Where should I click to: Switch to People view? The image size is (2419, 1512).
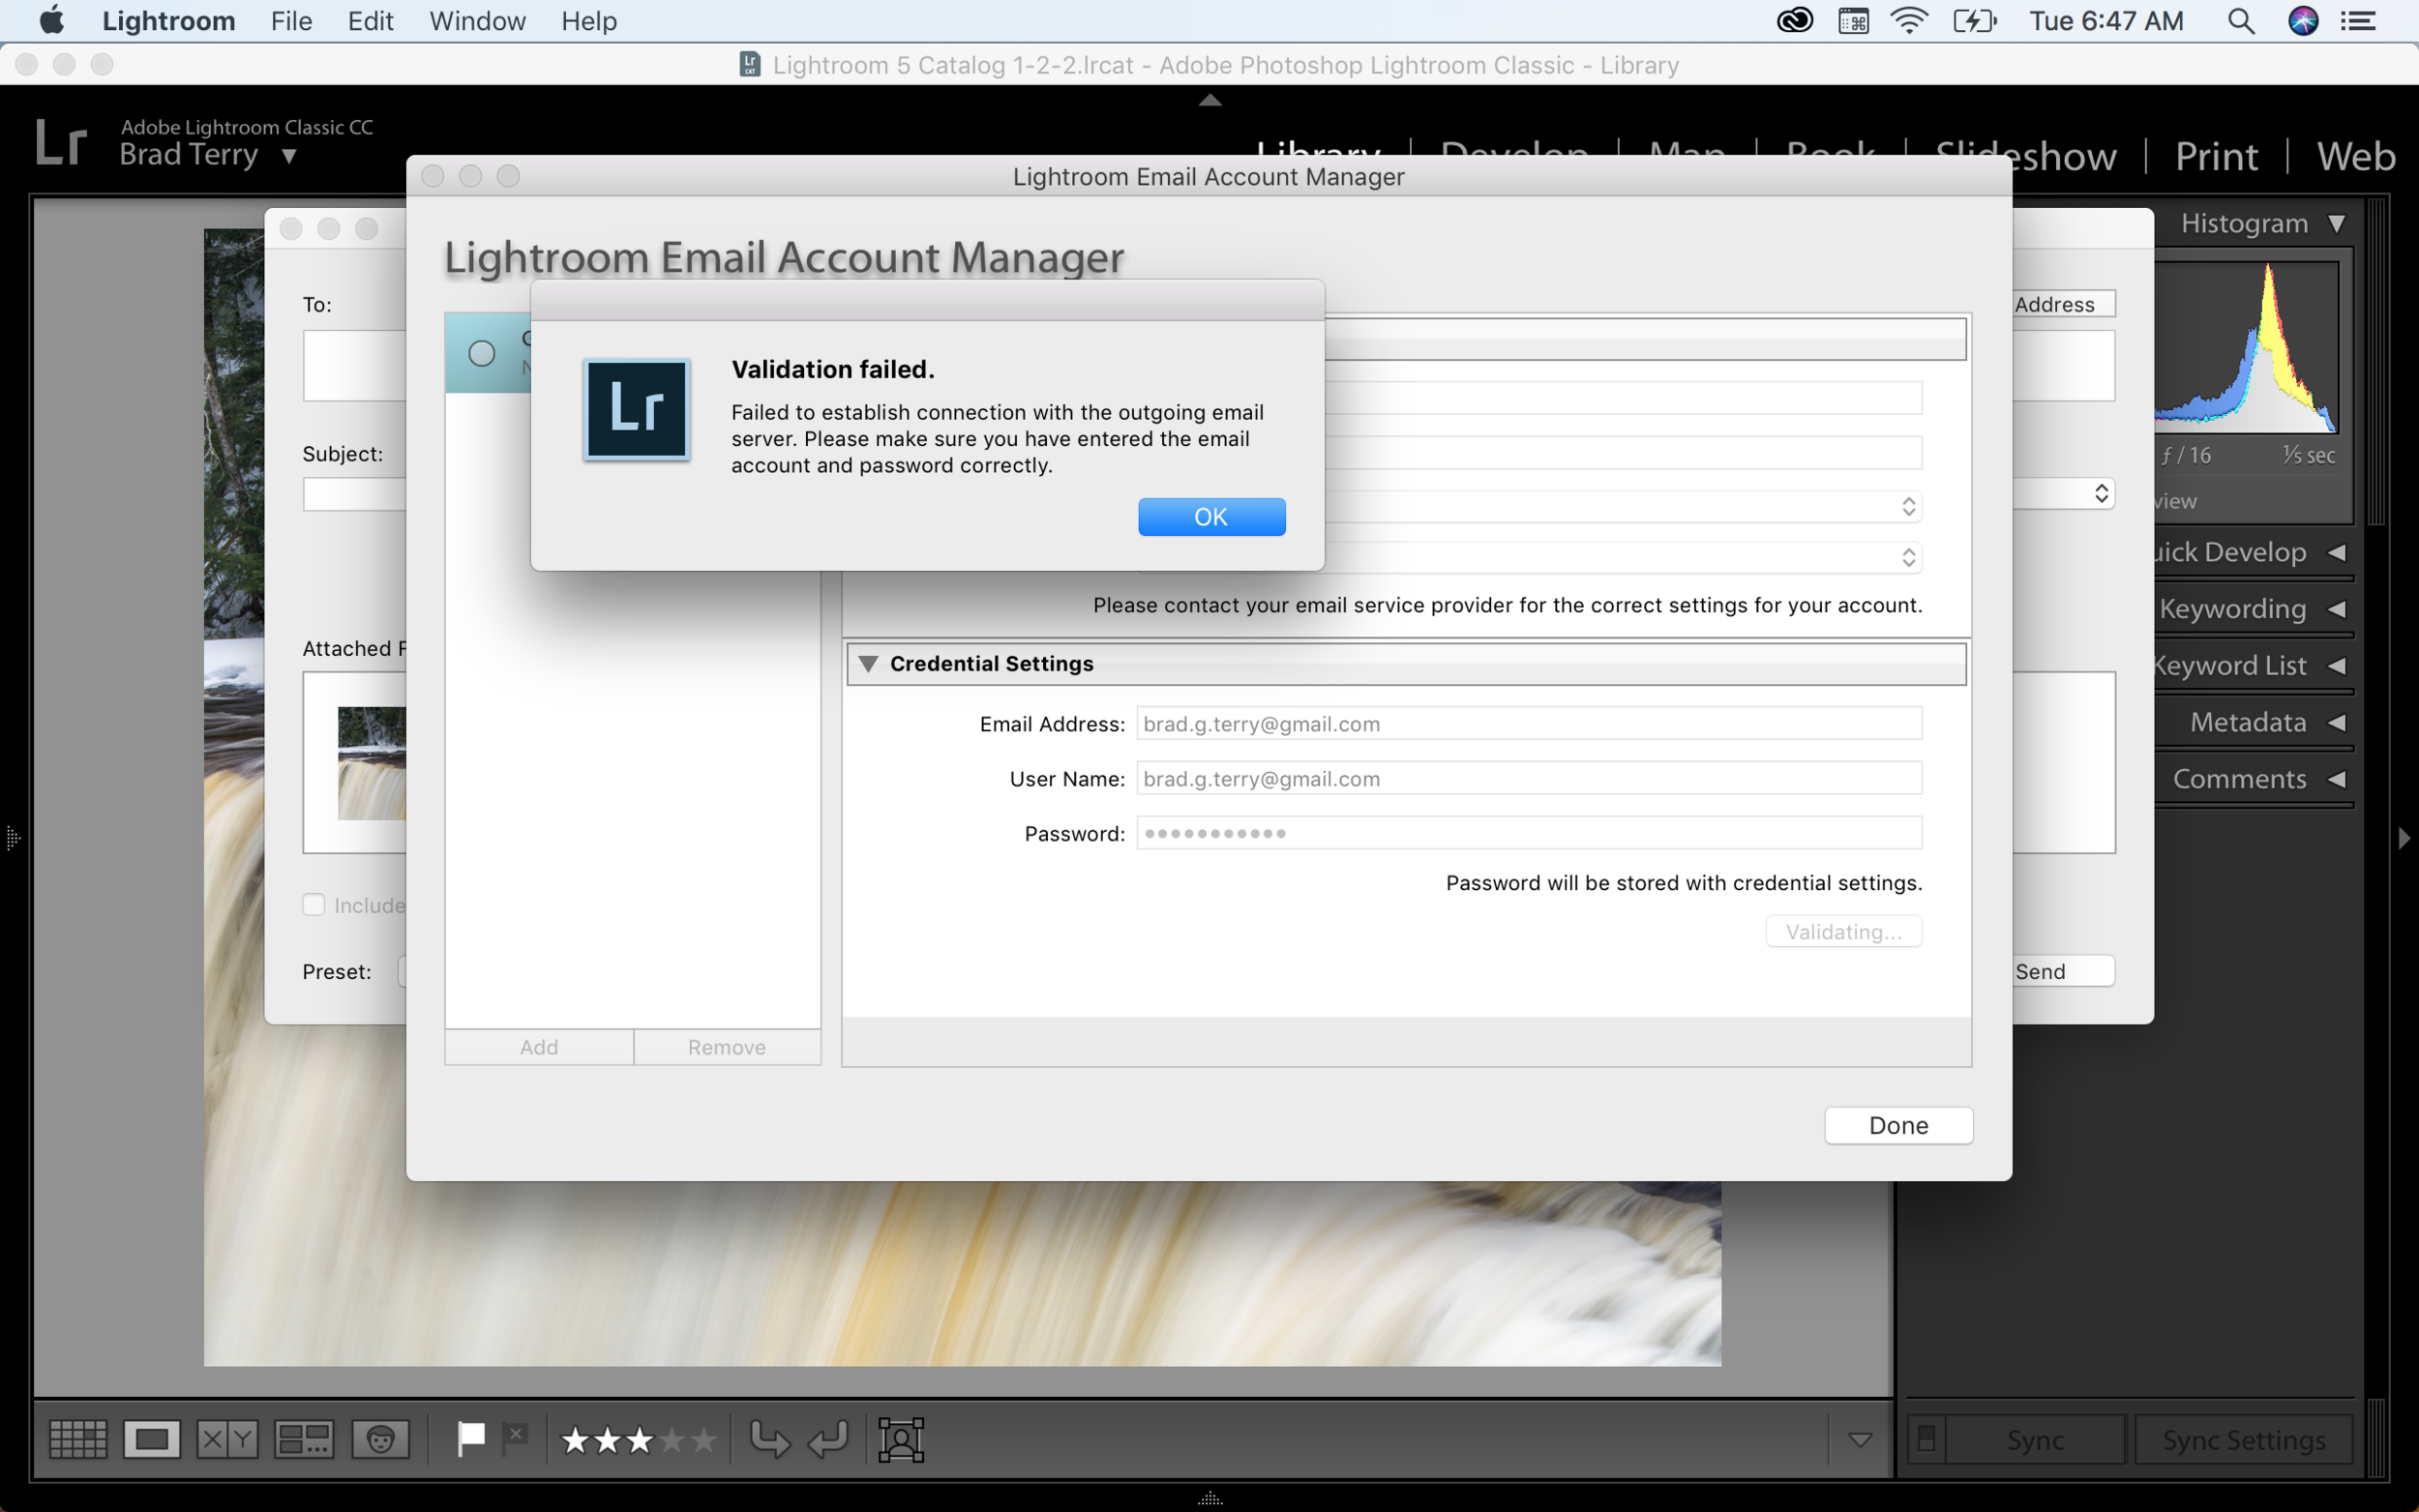tap(380, 1440)
